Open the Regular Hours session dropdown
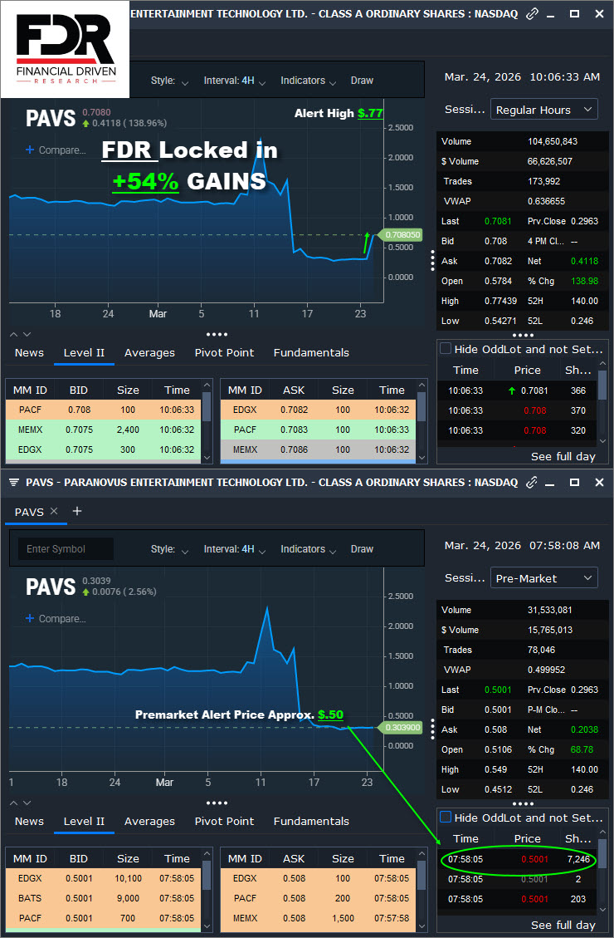This screenshot has height=938, width=614. 543,110
